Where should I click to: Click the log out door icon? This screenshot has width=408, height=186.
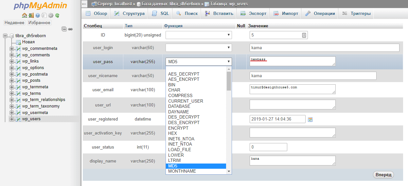[x=31, y=15]
